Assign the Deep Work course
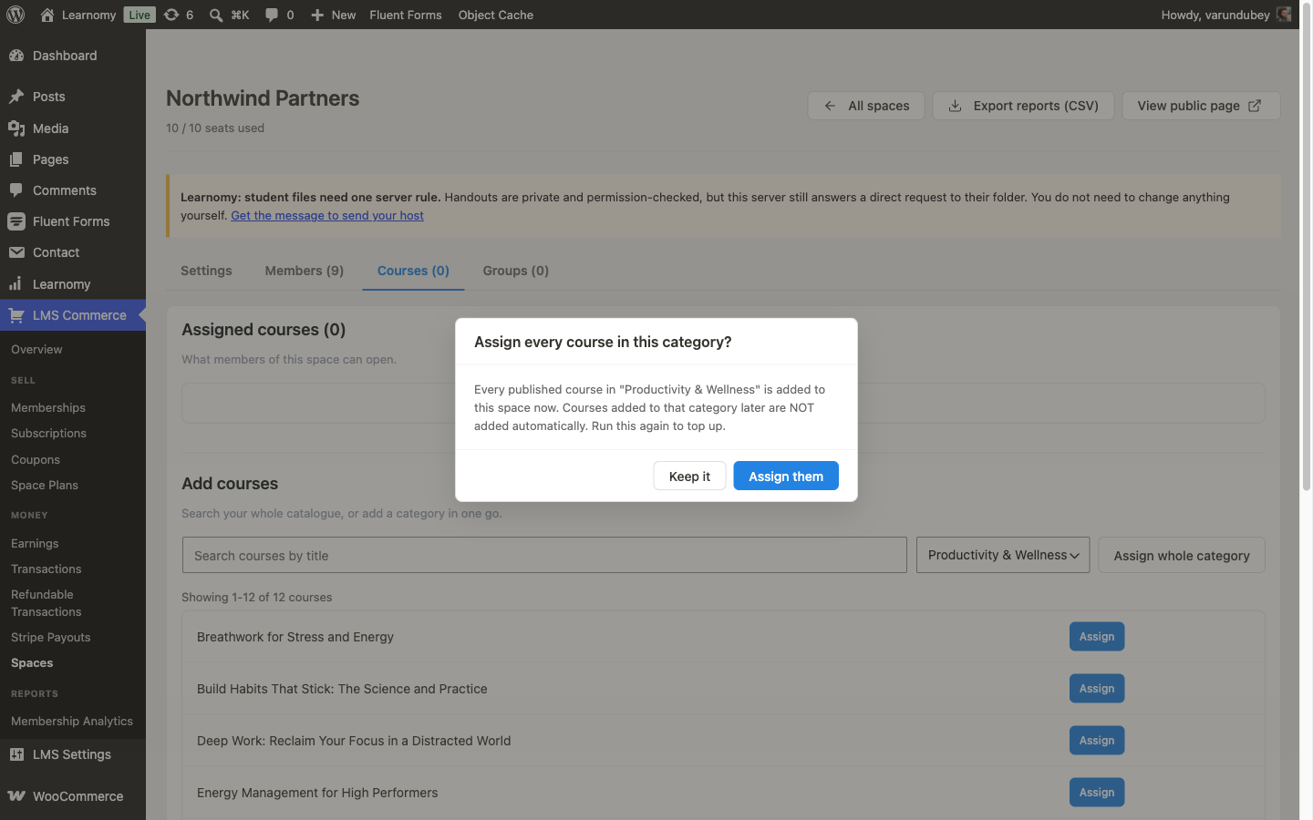This screenshot has width=1313, height=820. (1097, 740)
